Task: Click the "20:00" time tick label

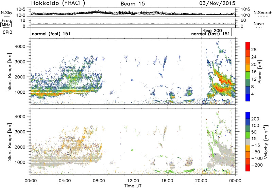Action: click(201, 181)
